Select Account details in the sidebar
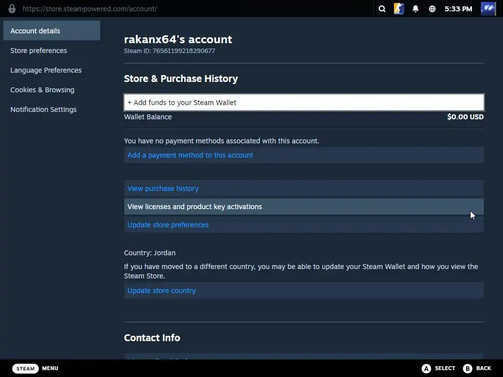Image resolution: width=503 pixels, height=377 pixels. tap(52, 31)
